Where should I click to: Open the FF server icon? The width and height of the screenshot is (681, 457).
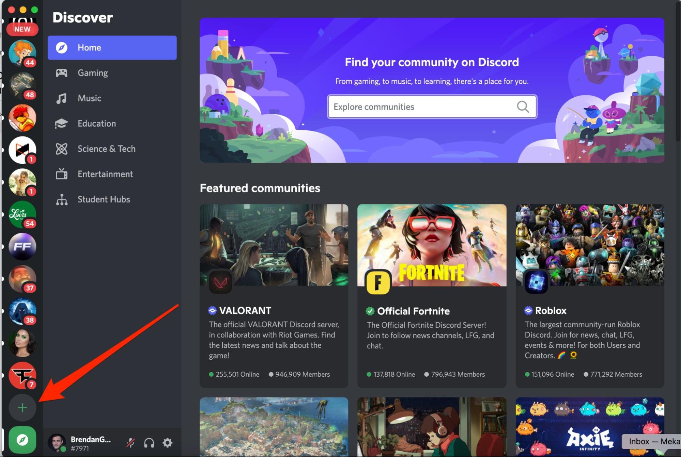[22, 246]
